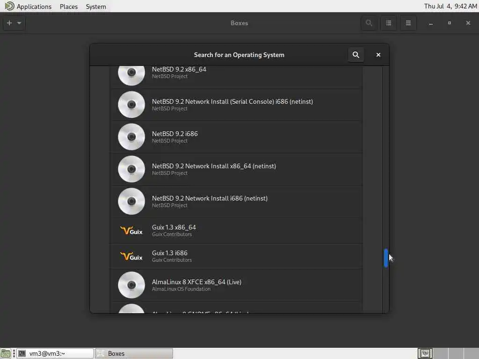Click show desktop icon in bottom-left taskbar

tap(6, 353)
